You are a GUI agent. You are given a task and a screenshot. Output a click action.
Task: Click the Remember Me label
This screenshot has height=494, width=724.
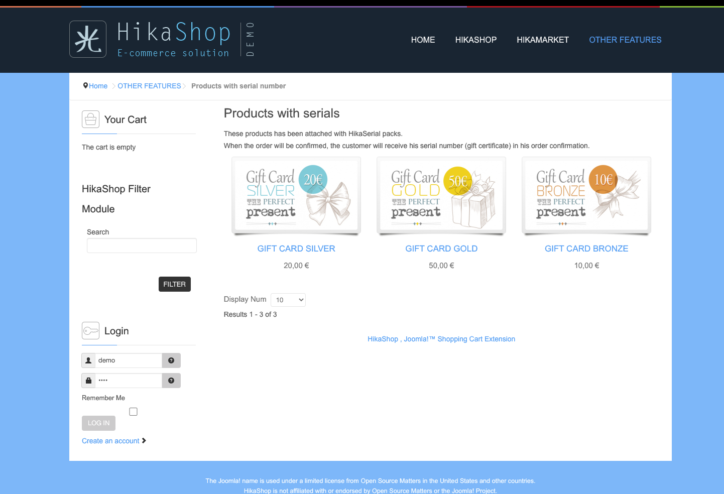[103, 398]
